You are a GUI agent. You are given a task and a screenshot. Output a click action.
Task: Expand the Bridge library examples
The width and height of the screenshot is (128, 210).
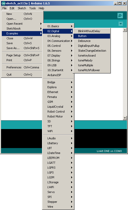[58, 82]
